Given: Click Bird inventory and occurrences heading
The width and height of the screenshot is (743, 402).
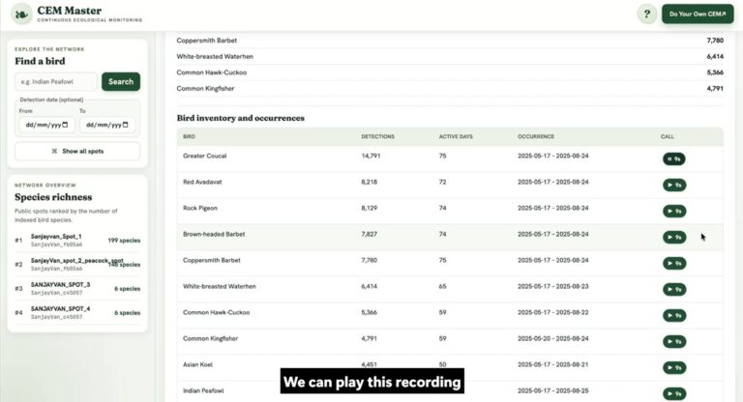Looking at the screenshot, I should point(240,118).
